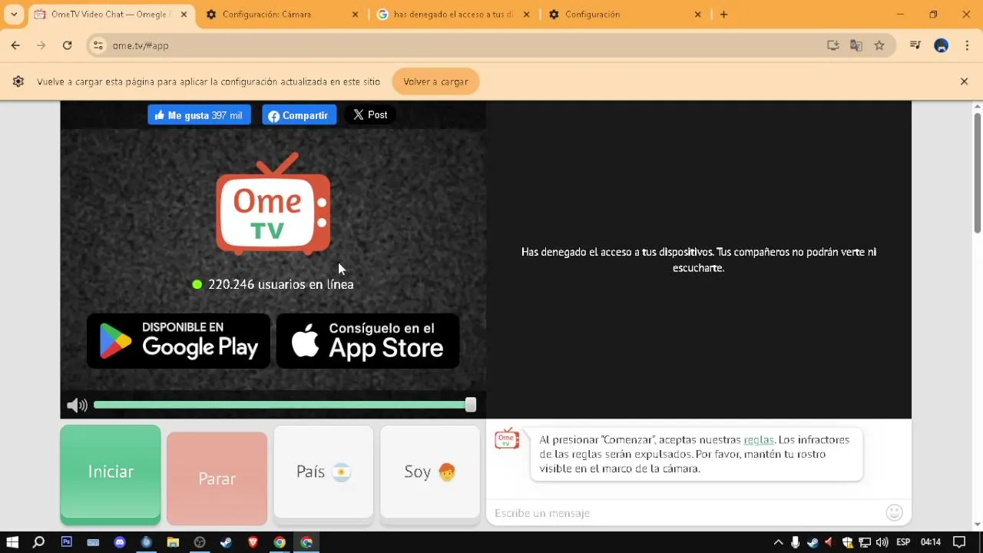Click the OmeTV avatar next to chat message
The width and height of the screenshot is (983, 553).
(507, 439)
